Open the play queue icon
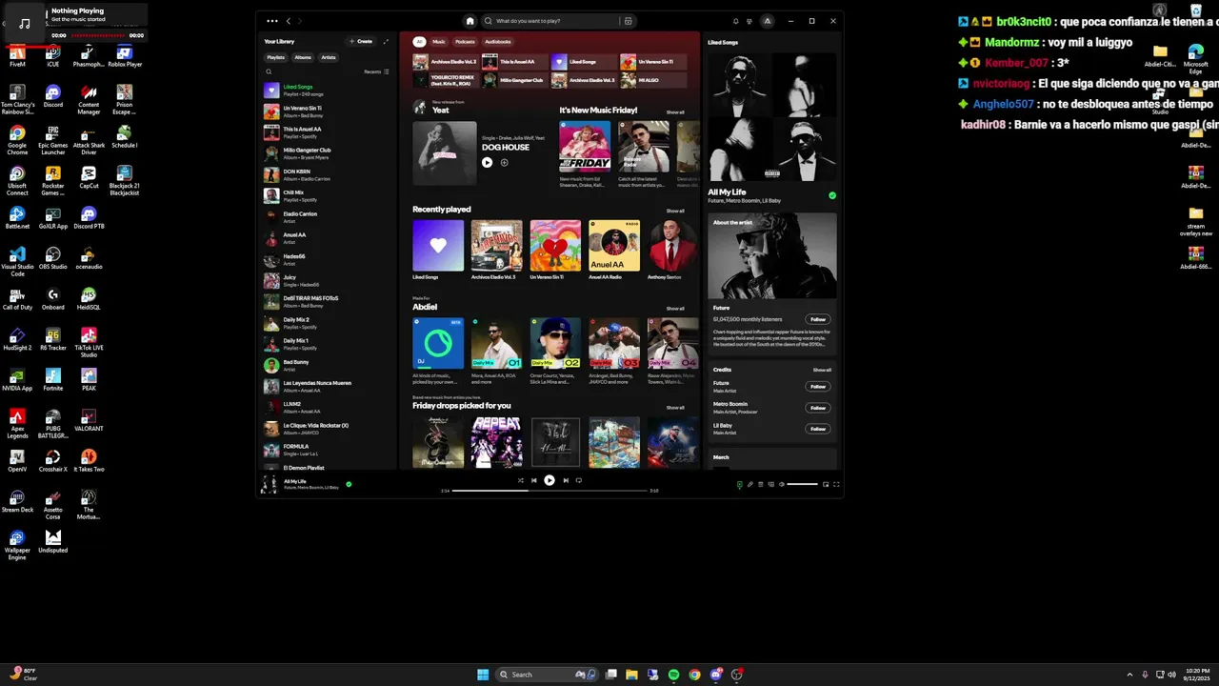The image size is (1219, 686). point(761,484)
